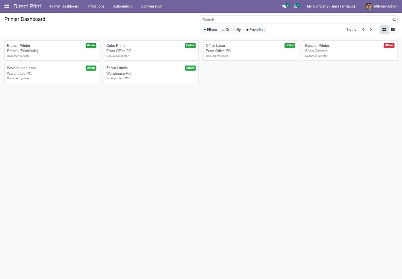Click "Front Office PC" under Office Laser
Image resolution: width=402 pixels, height=279 pixels.
coord(218,51)
